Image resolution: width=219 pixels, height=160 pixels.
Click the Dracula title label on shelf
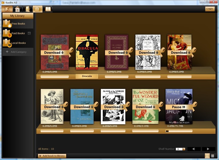(x=87, y=76)
